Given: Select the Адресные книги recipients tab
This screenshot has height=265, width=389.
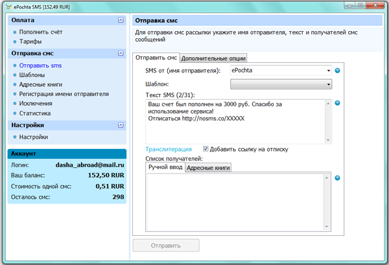Looking at the screenshot, I should click(x=208, y=168).
